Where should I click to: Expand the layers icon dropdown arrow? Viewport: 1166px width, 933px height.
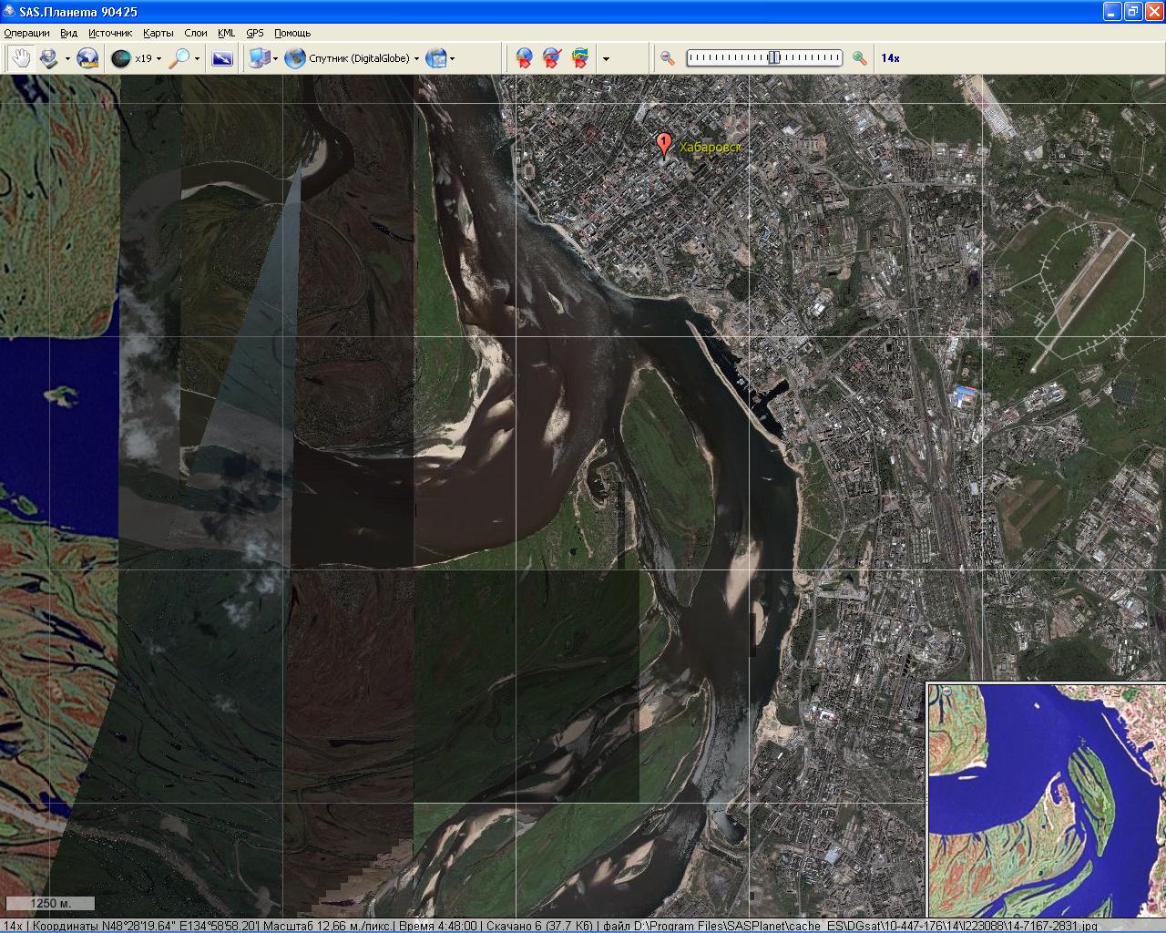pos(452,59)
